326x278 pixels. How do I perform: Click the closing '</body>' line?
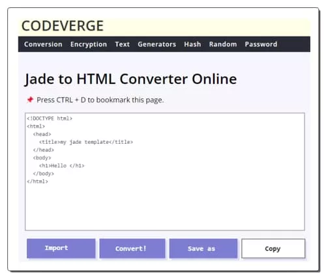44,174
